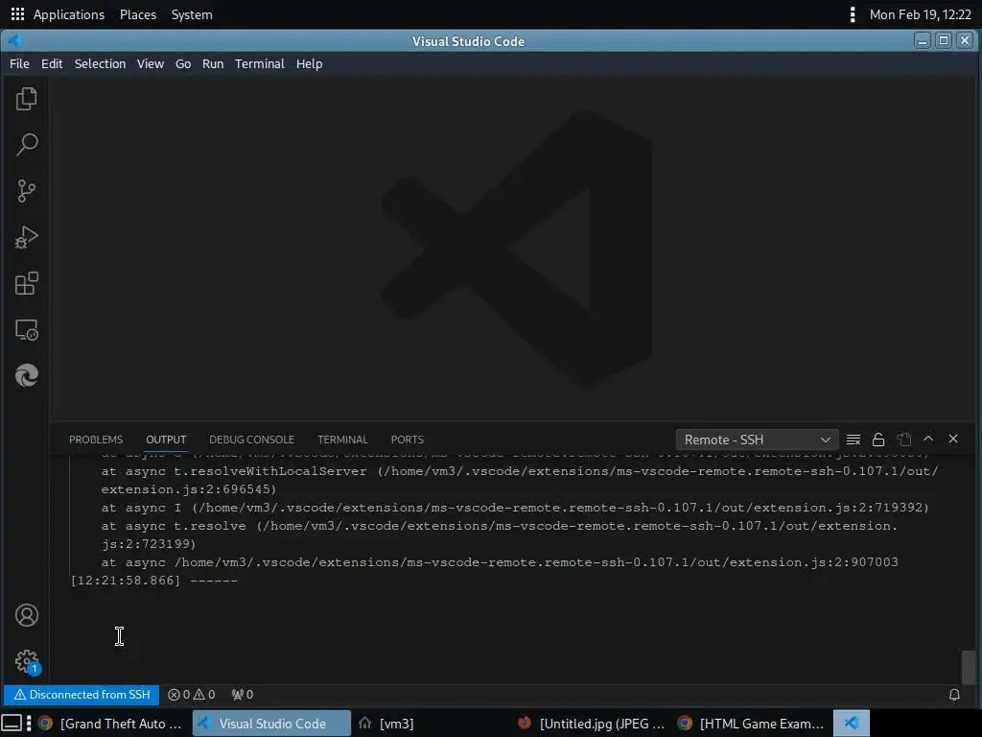
Task: Open the View menu
Action: pos(151,64)
